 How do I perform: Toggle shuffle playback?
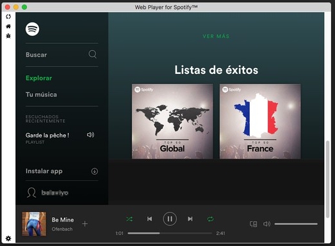(x=129, y=219)
